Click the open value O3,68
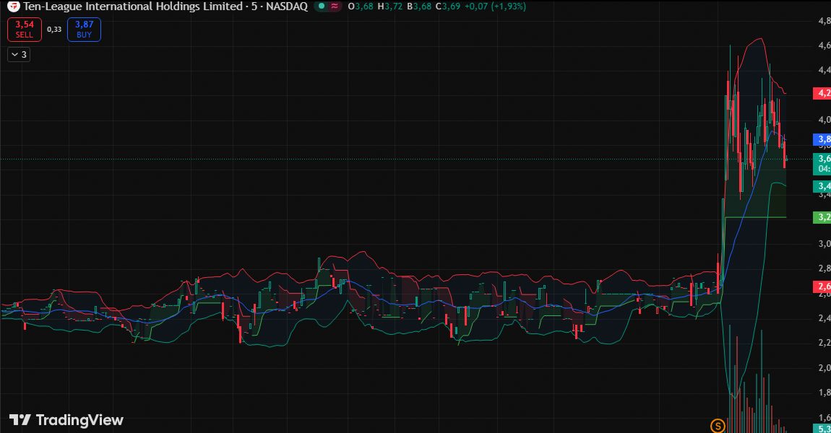 pyautogui.click(x=361, y=6)
